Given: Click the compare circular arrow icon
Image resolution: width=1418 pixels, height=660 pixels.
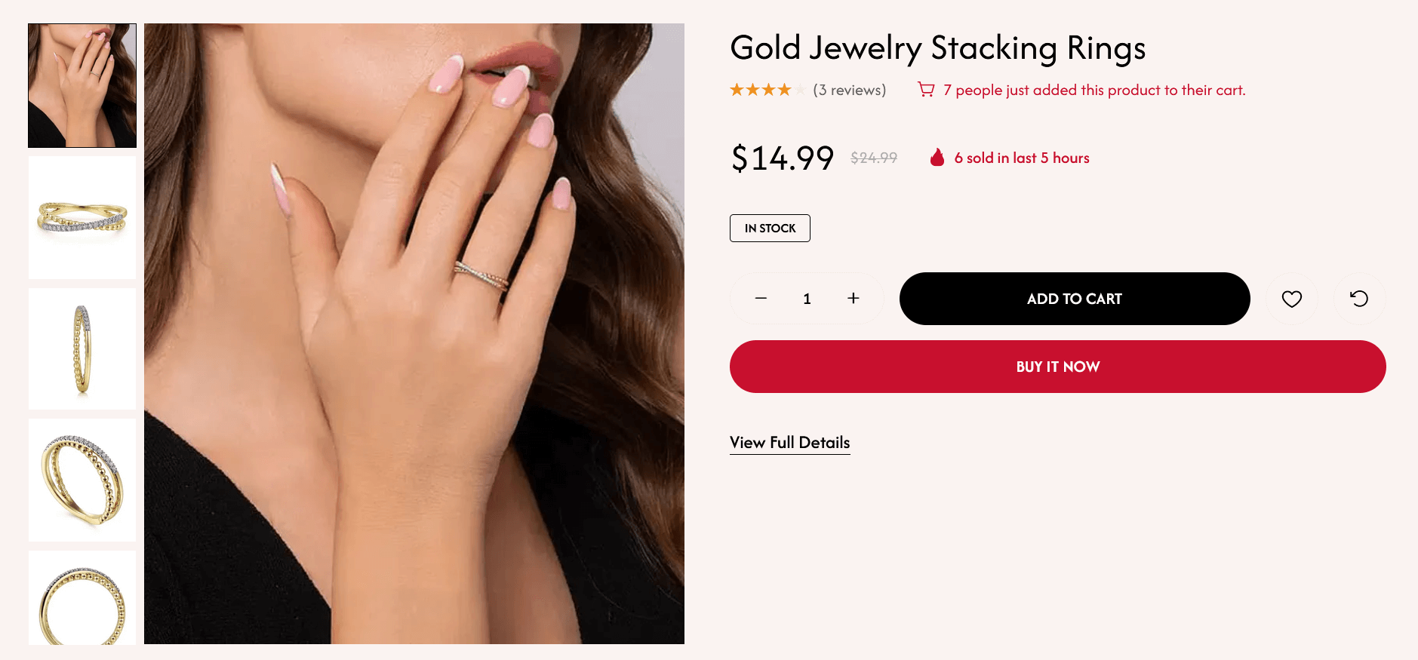Looking at the screenshot, I should click(x=1358, y=299).
